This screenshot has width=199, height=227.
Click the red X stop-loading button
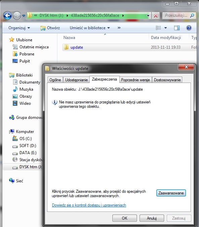pos(156,15)
